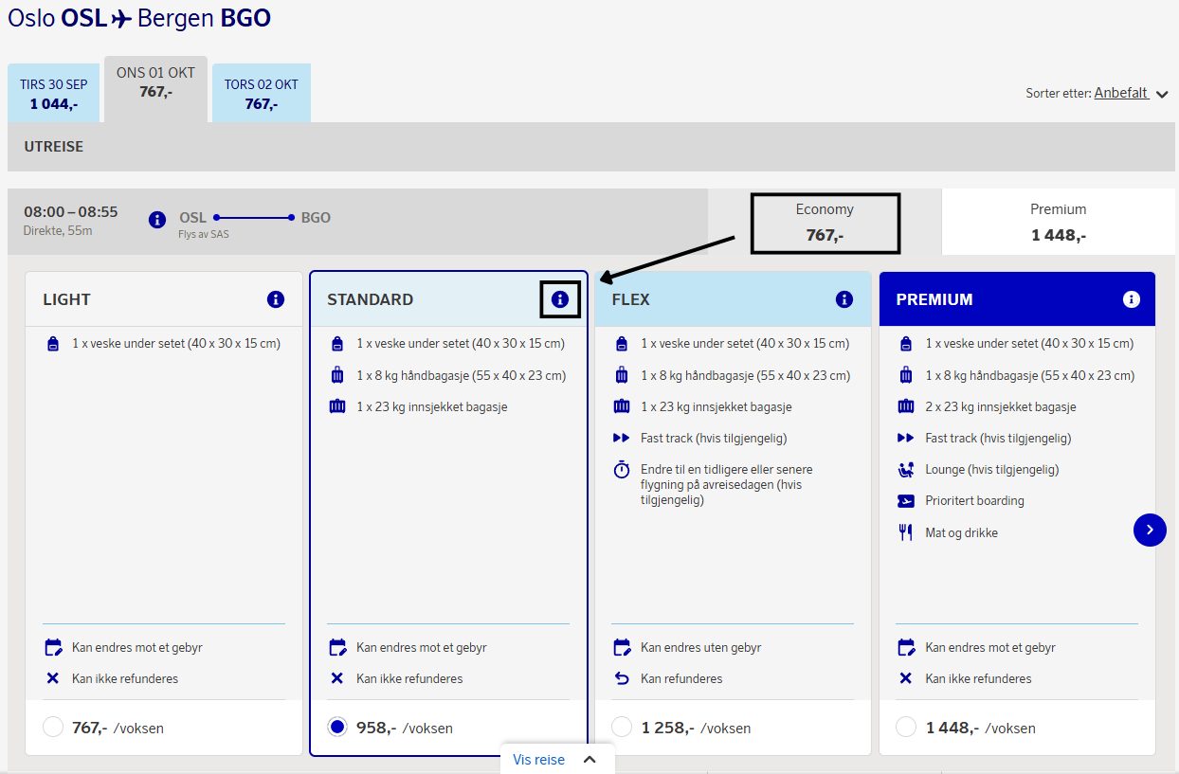This screenshot has width=1179, height=774.
Task: Click 'Lounge (hvis tilgjengelig)' text
Action: (x=992, y=469)
